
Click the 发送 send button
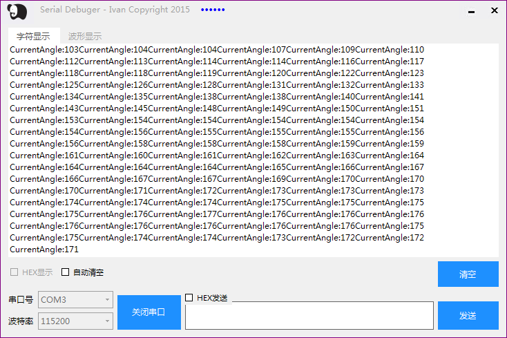coord(468,315)
